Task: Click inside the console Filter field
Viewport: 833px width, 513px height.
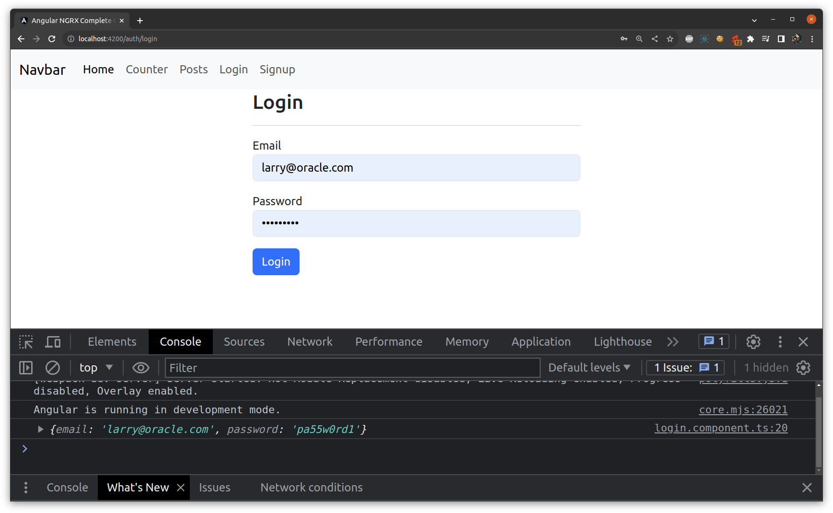Action: [352, 368]
